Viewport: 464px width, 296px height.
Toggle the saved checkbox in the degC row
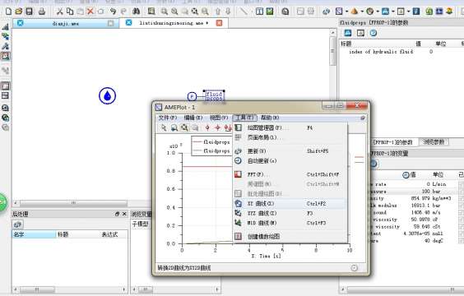pos(461,241)
